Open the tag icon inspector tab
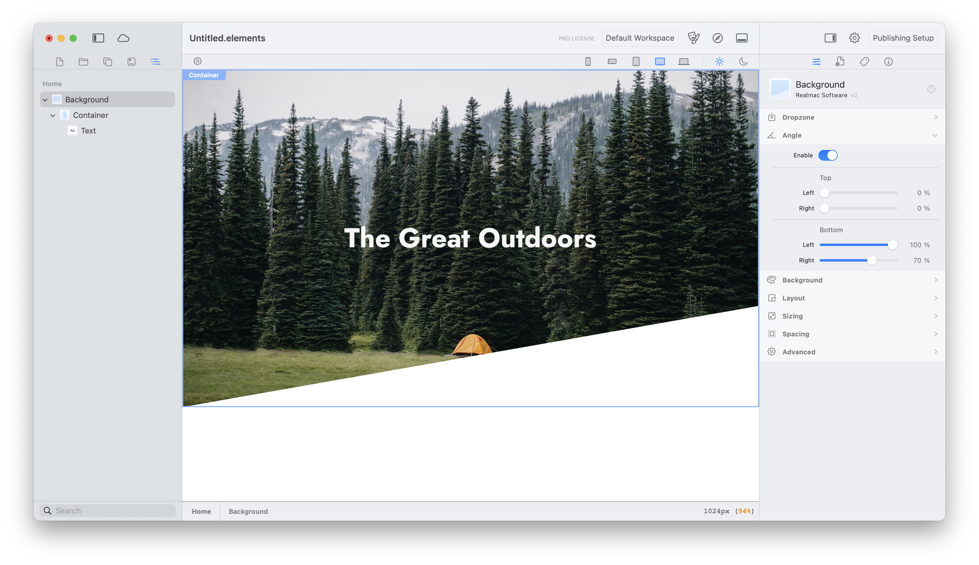 (865, 61)
